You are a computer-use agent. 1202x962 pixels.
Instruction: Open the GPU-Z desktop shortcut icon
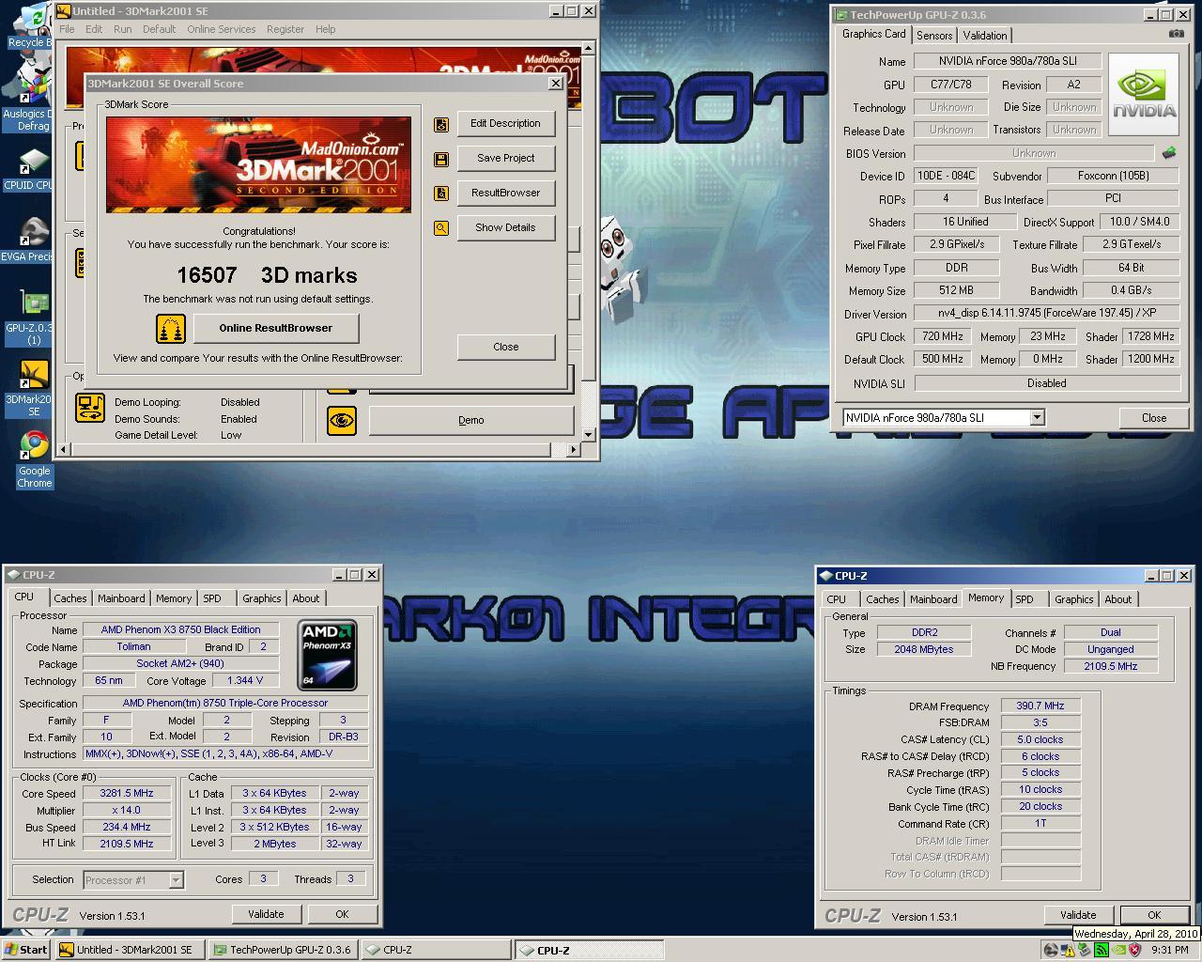click(x=35, y=318)
